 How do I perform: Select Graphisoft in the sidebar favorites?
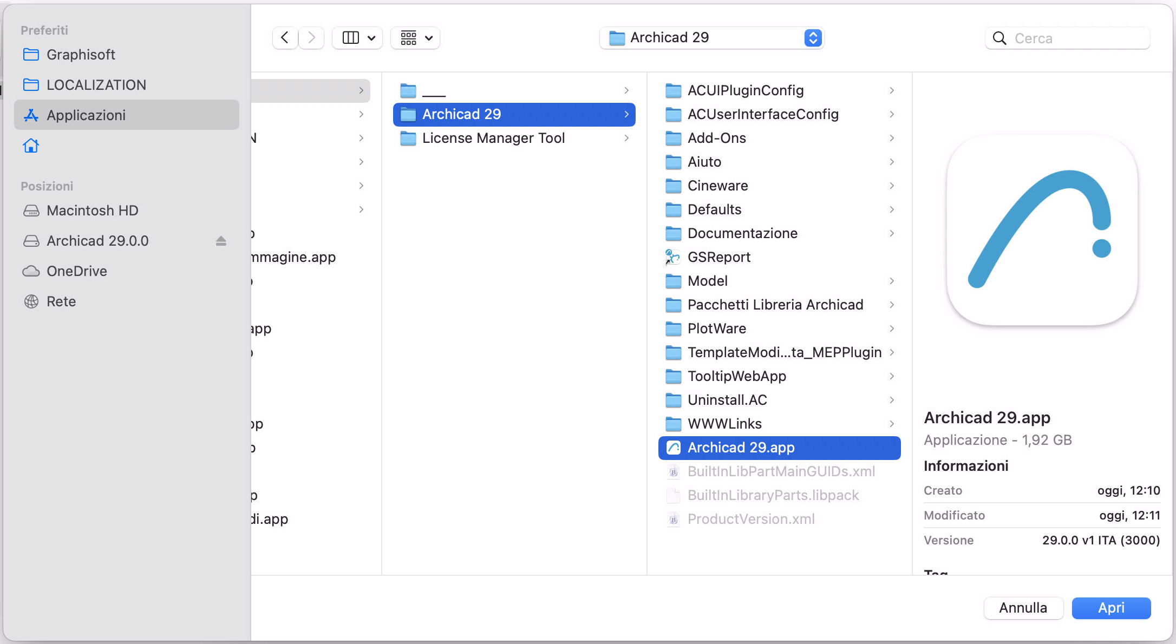pos(80,55)
